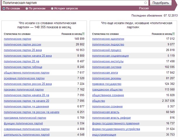The image size is (179, 139).
Task: Open link 'политические партии россии'
Action: [22, 44]
